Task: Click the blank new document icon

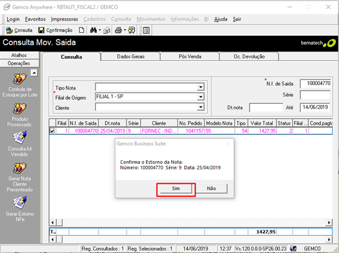Action: tap(81, 30)
